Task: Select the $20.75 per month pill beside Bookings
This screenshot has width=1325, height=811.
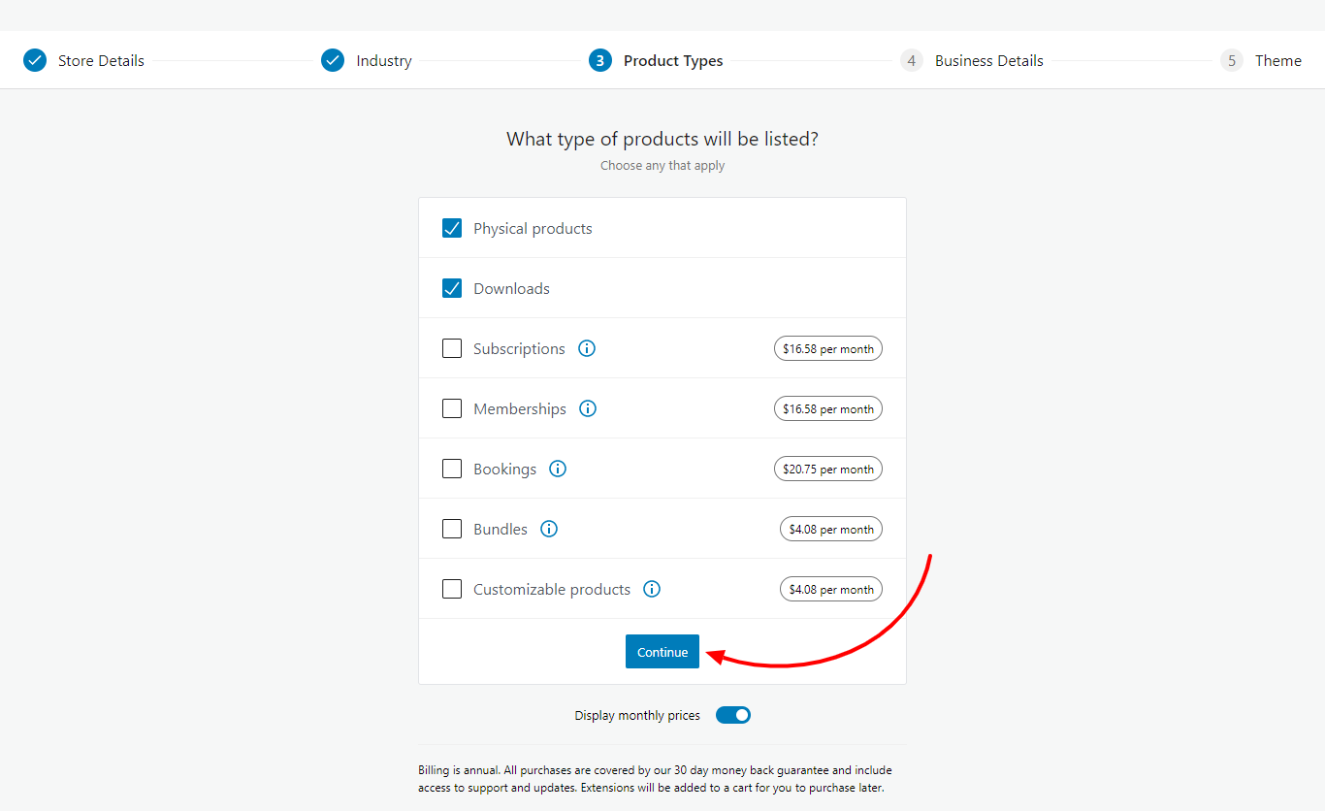Action: pyautogui.click(x=827, y=469)
